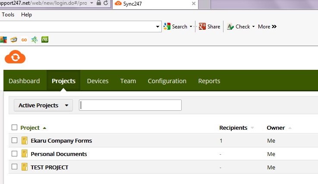Sort by Recipients column arrow
Image resolution: width=318 pixels, height=184 pixels.
252,128
